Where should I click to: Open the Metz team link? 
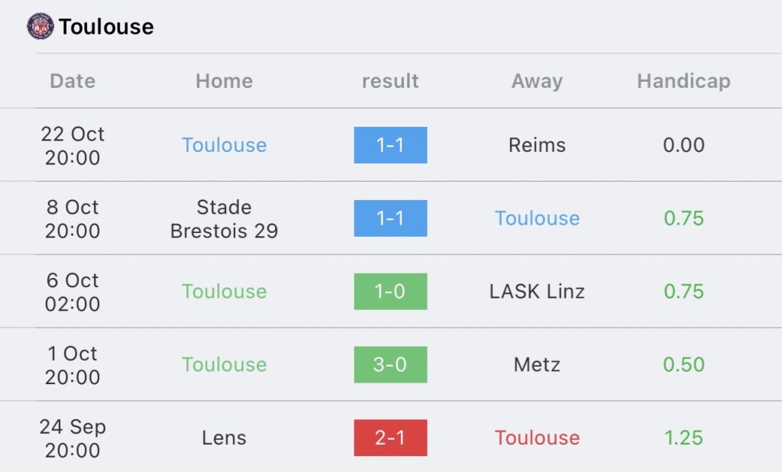tap(537, 365)
